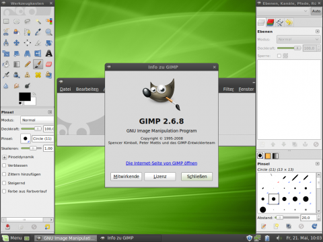Expand the Pinseldynamik section

pyautogui.click(x=4, y=157)
